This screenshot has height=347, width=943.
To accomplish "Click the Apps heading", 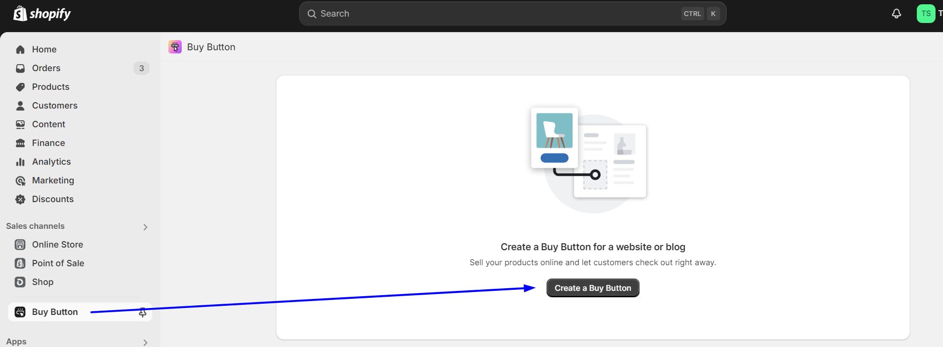I will point(16,342).
